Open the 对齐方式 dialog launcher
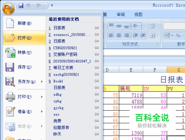Viewport: 185px width, 140px height. (158, 44)
